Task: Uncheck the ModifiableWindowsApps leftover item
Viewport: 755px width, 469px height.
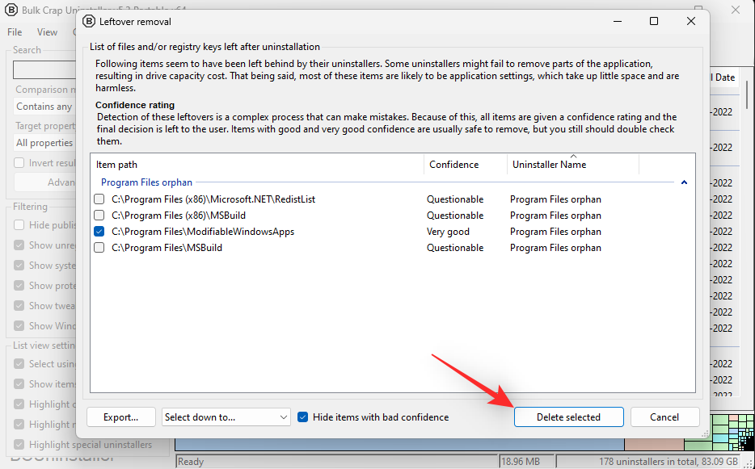Action: pos(99,231)
